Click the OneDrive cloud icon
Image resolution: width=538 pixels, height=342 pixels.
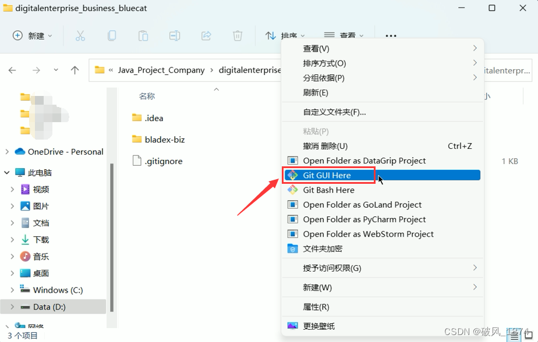(x=20, y=151)
